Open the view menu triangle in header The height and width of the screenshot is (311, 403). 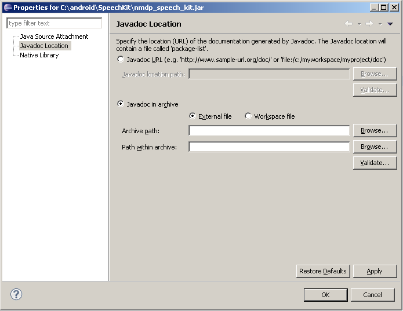390,24
